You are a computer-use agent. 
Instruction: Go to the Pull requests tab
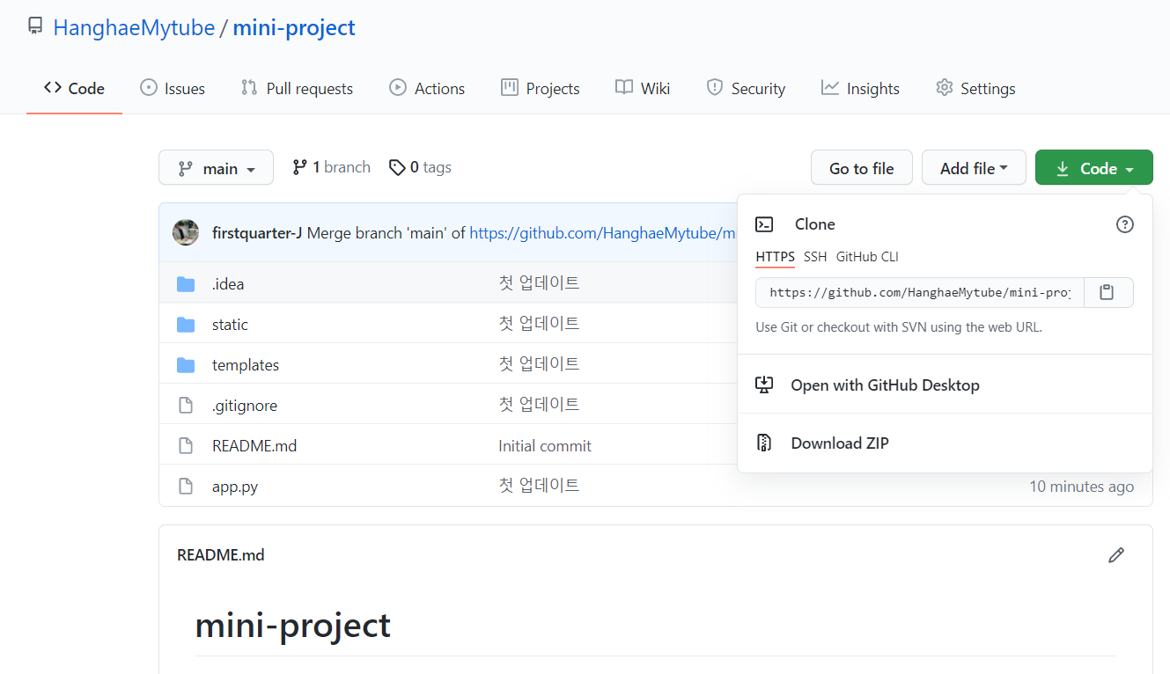[297, 88]
